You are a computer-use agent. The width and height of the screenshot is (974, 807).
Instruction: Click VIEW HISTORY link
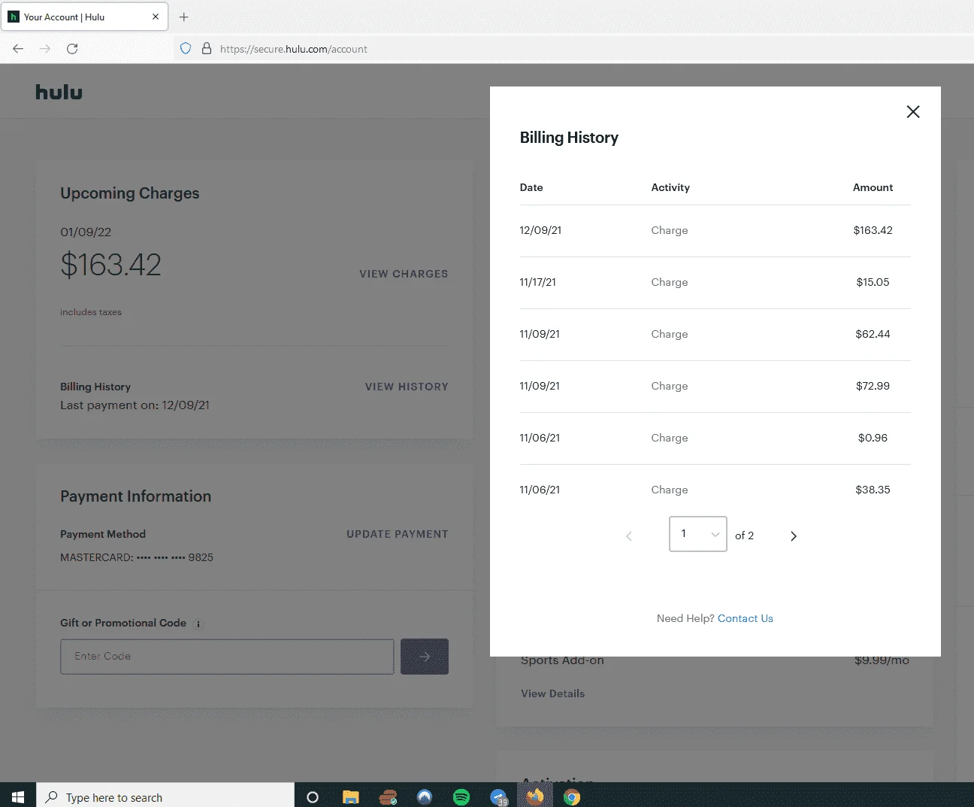click(x=407, y=387)
